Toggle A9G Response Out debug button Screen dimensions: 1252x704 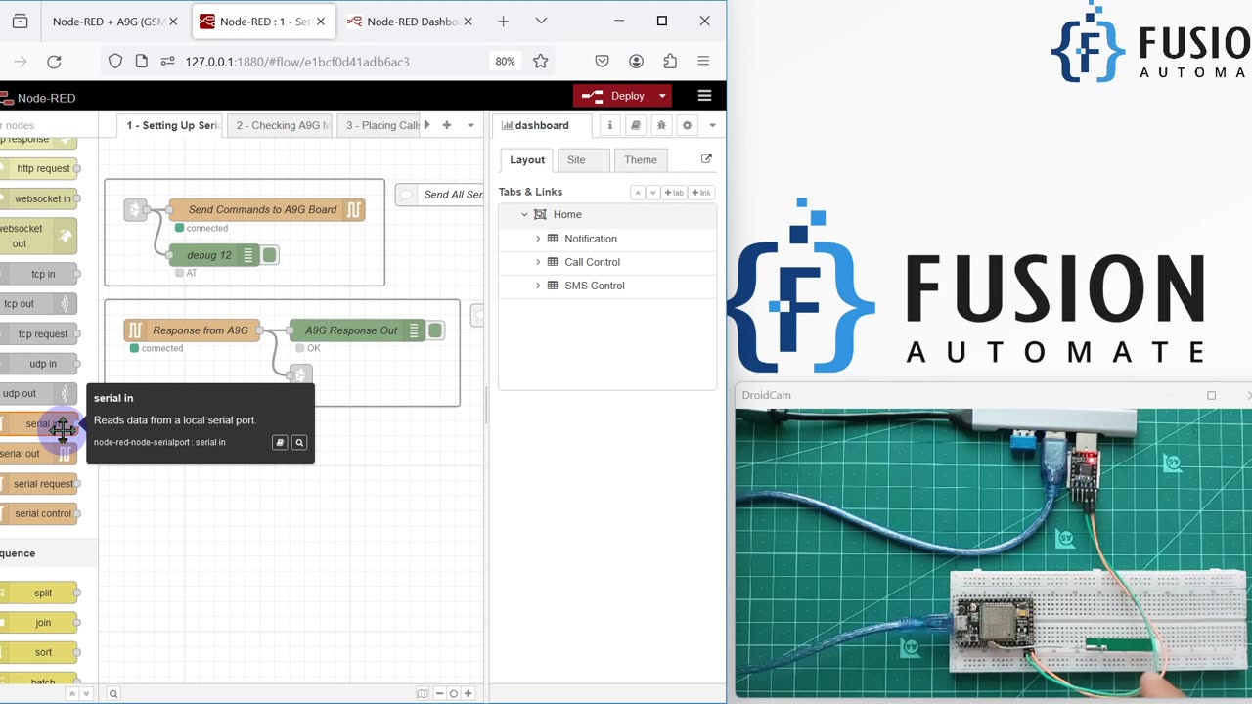[x=436, y=330]
